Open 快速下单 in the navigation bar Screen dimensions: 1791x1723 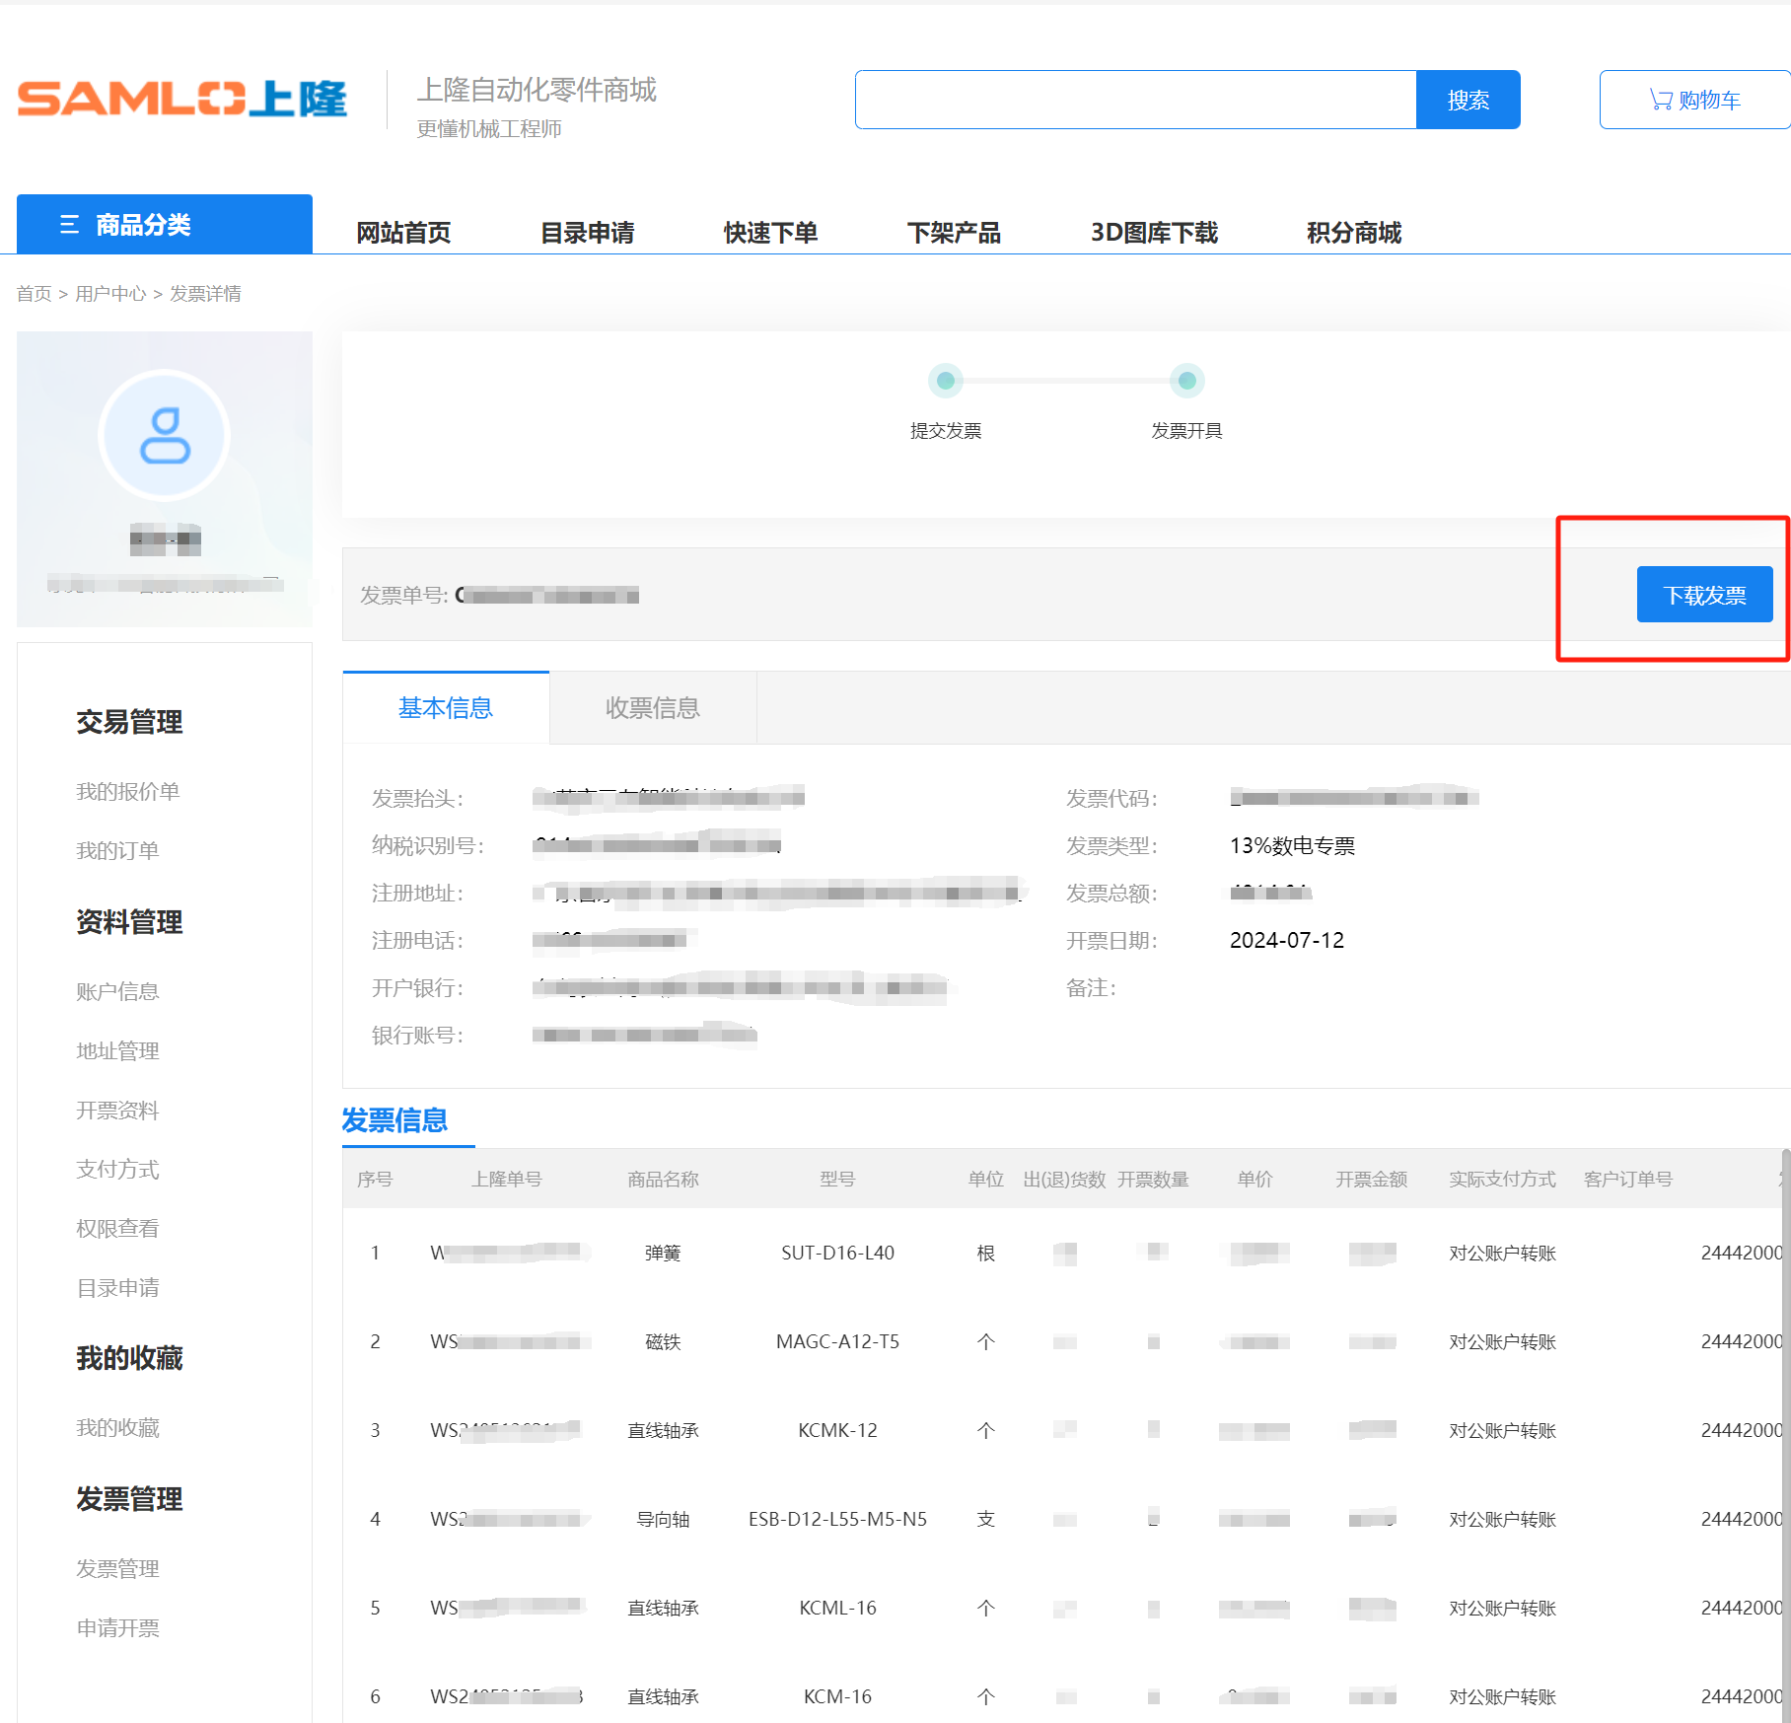click(770, 233)
